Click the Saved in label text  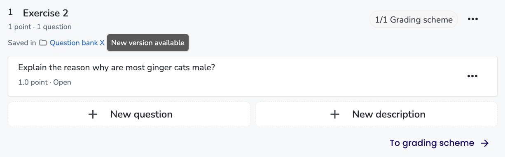(x=22, y=43)
